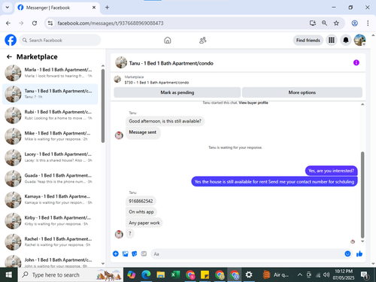The width and height of the screenshot is (376, 282).
Task: Choose a GIF with the GIF icon
Action: (144, 253)
